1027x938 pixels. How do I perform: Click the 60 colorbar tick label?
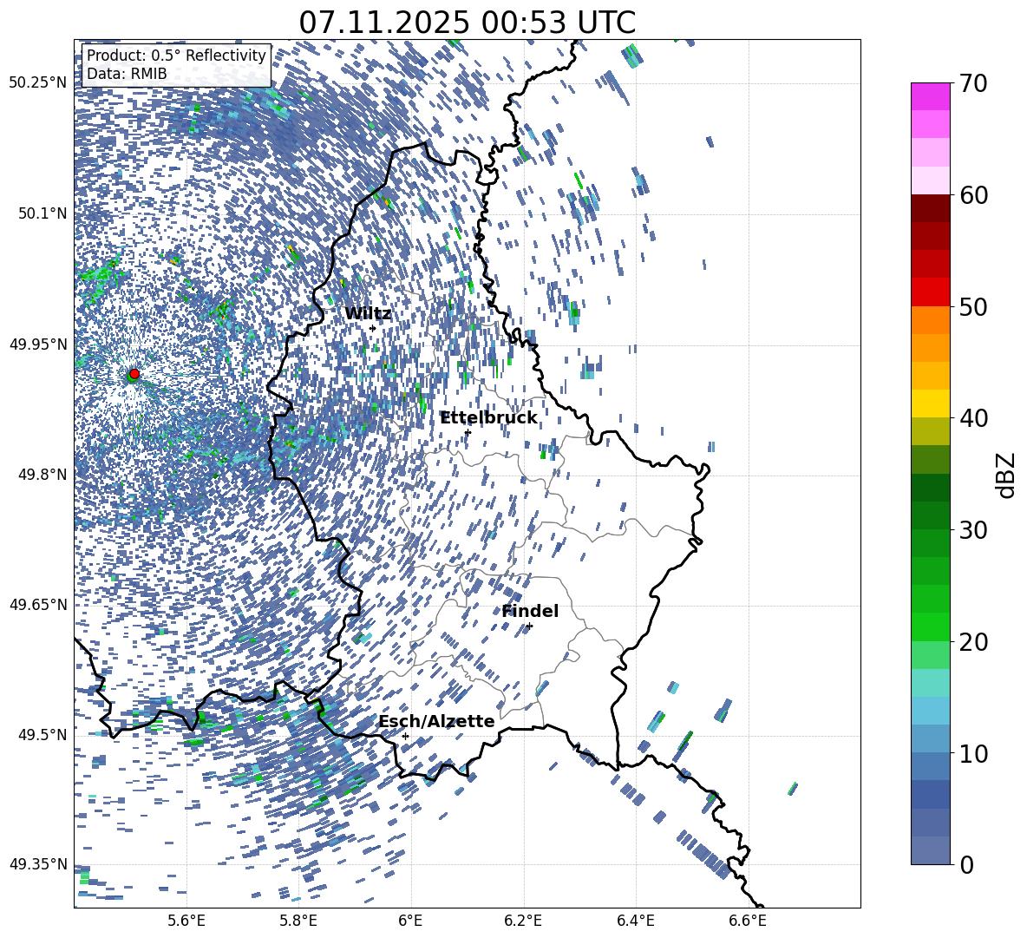pos(973,195)
